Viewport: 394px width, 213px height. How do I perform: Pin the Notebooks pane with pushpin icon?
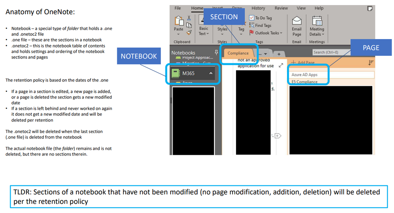coord(216,52)
